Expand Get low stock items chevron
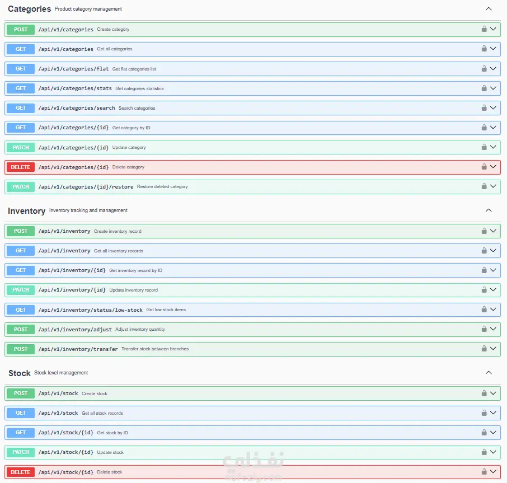Image resolution: width=507 pixels, height=483 pixels. coord(493,309)
